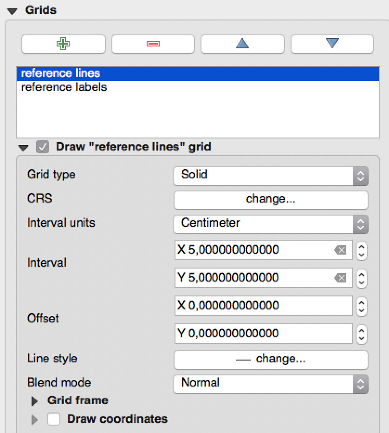This screenshot has height=433, width=389.
Task: Add a new grid with green plus
Action: click(63, 44)
